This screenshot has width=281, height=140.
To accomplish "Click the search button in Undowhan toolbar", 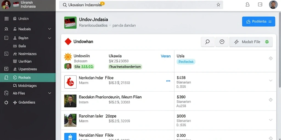I will (x=207, y=42).
